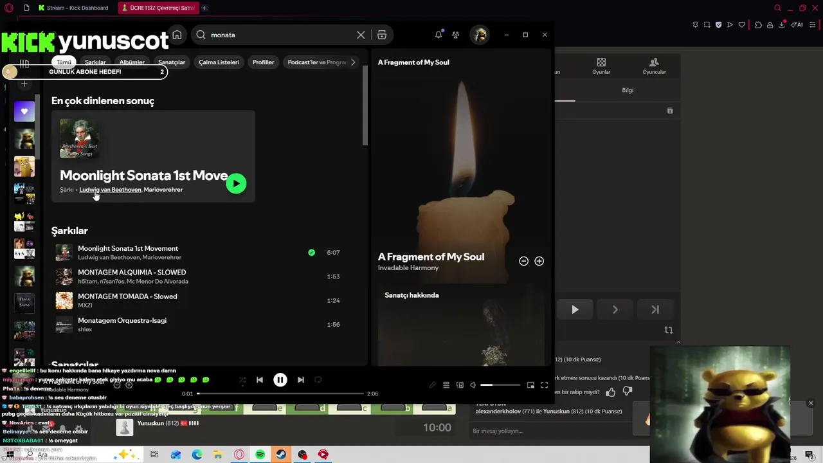Screen dimensions: 823x463
Task: Open Steam from Windows taskbar
Action: pyautogui.click(x=281, y=455)
